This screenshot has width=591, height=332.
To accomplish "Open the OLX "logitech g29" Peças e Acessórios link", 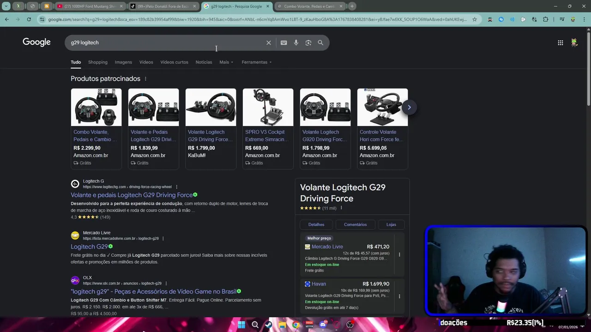I will tap(153, 291).
